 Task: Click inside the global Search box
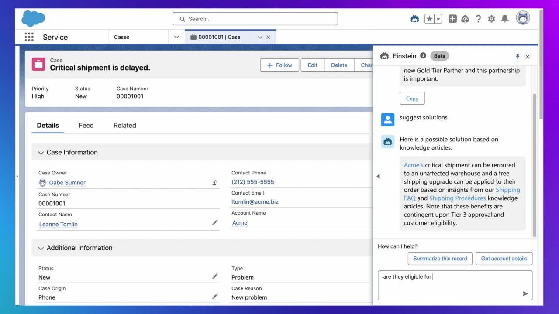(255, 19)
